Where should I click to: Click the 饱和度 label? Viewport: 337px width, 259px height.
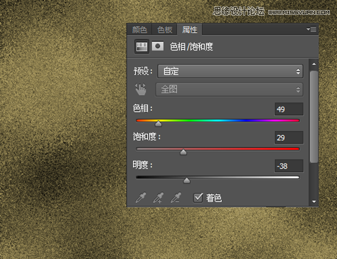click(x=146, y=137)
